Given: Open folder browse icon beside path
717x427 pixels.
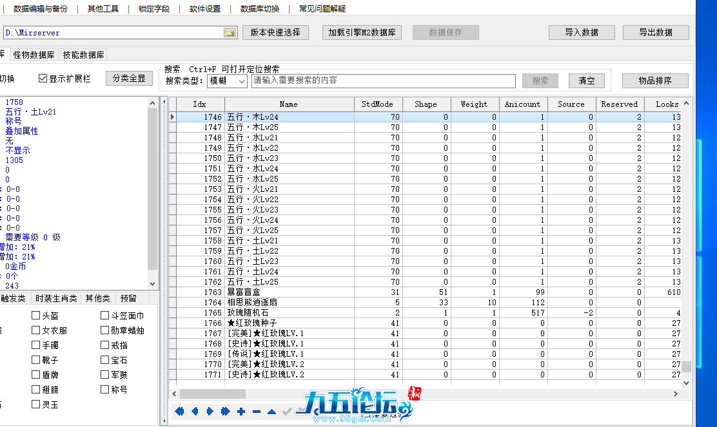Looking at the screenshot, I should tap(230, 33).
